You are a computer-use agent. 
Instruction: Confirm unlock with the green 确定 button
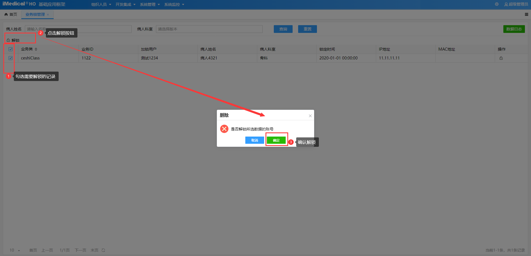pos(276,140)
